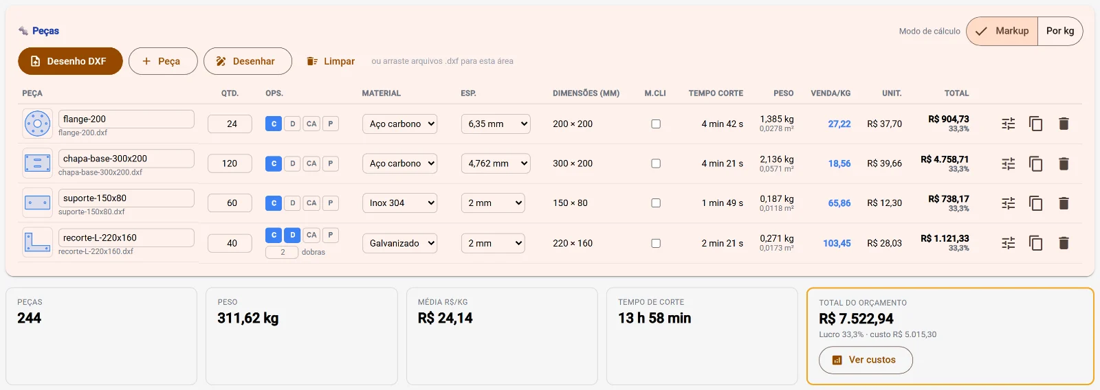Delete the recorte-L-220x160 part
1100x390 pixels.
tap(1064, 243)
